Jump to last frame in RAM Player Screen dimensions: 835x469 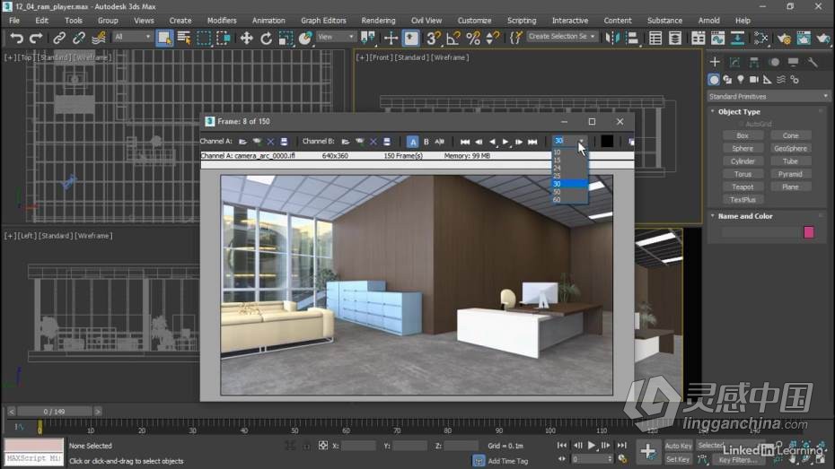click(532, 142)
